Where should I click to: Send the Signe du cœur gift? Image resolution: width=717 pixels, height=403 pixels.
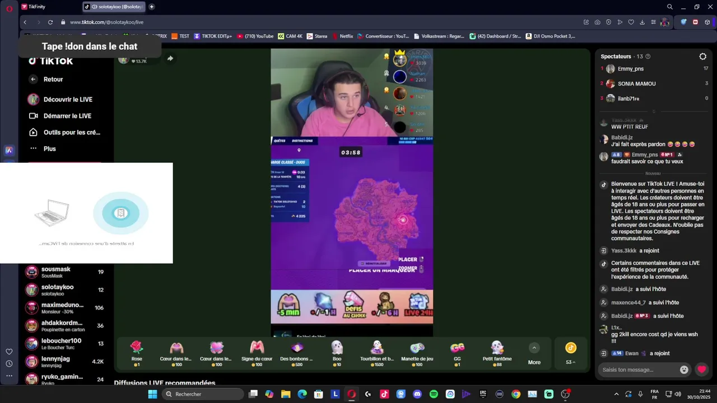[x=257, y=353]
